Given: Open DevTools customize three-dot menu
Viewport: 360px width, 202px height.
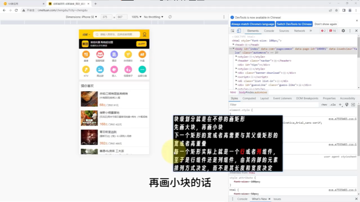Looking at the screenshot, I should pos(350,30).
